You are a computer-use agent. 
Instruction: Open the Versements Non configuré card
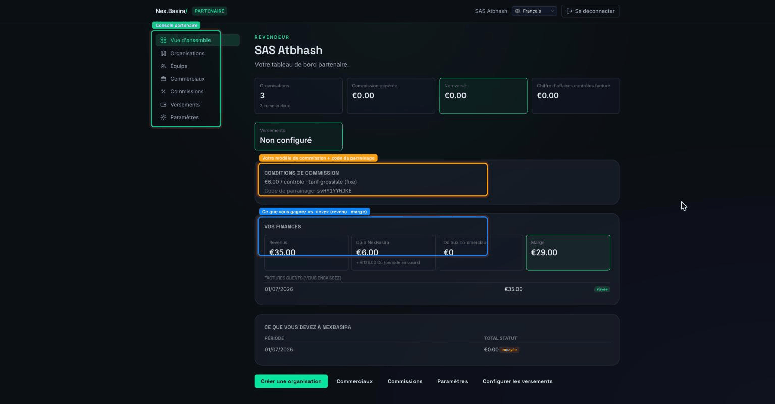coord(299,136)
